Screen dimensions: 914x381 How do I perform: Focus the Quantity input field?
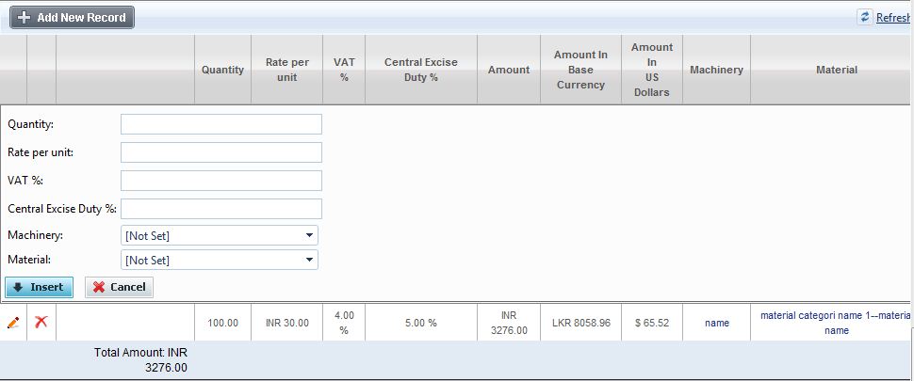(221, 124)
